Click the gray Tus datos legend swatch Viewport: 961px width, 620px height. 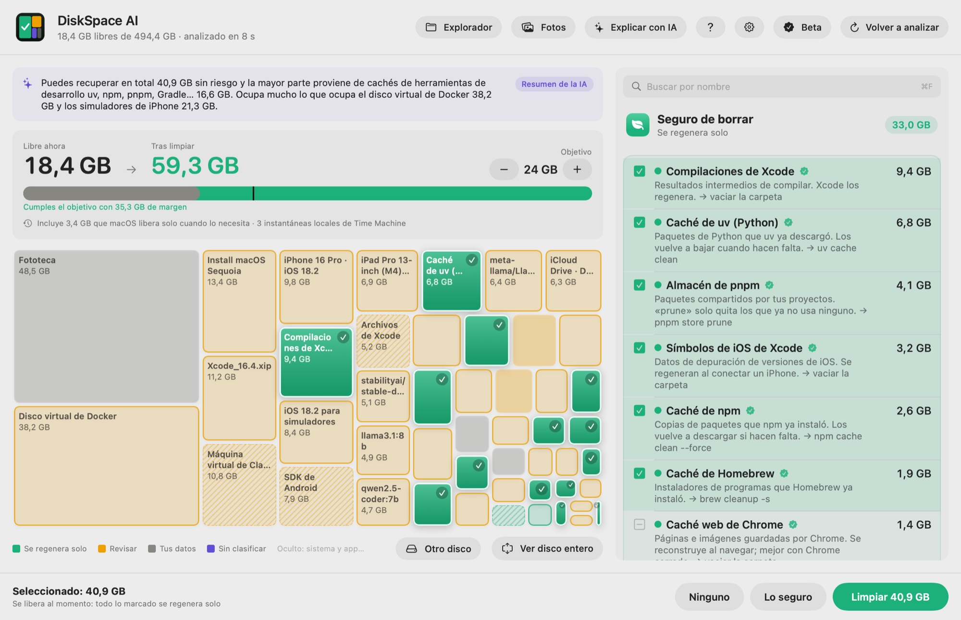click(152, 549)
